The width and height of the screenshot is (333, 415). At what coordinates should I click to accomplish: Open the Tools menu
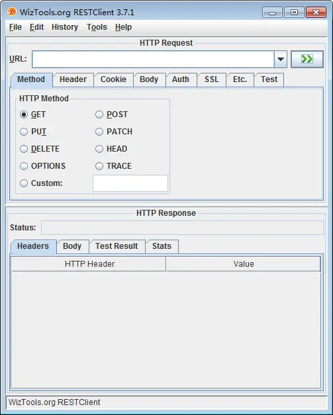click(x=97, y=27)
